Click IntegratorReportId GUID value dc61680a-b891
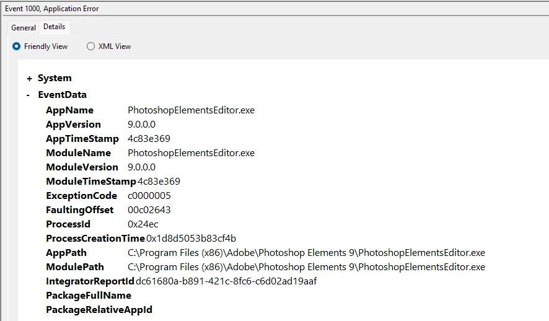 [226, 281]
